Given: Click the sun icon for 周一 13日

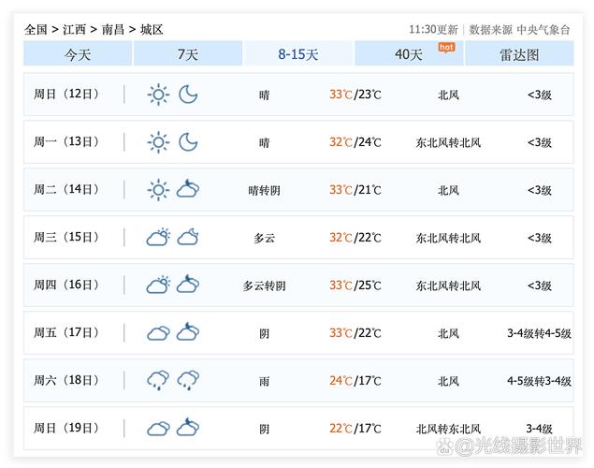Looking at the screenshot, I should (x=158, y=142).
